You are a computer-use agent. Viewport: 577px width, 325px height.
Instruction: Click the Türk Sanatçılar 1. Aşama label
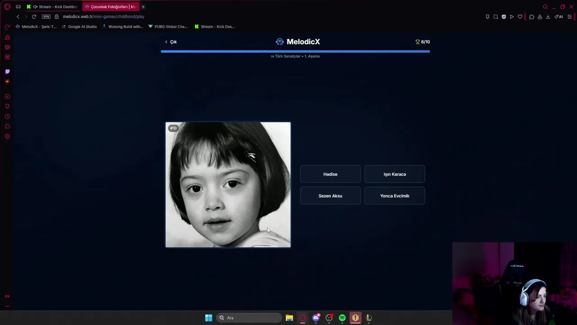(x=295, y=56)
